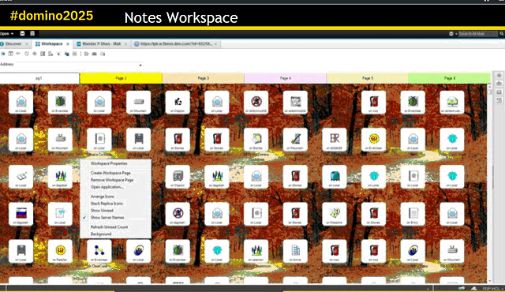Click the workspace scrollbar down arrow
Viewport: 505px width, 292px height.
pyautogui.click(x=489, y=281)
